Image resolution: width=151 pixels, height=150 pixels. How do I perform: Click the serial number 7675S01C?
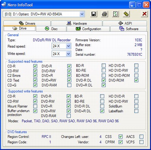tap(135, 55)
